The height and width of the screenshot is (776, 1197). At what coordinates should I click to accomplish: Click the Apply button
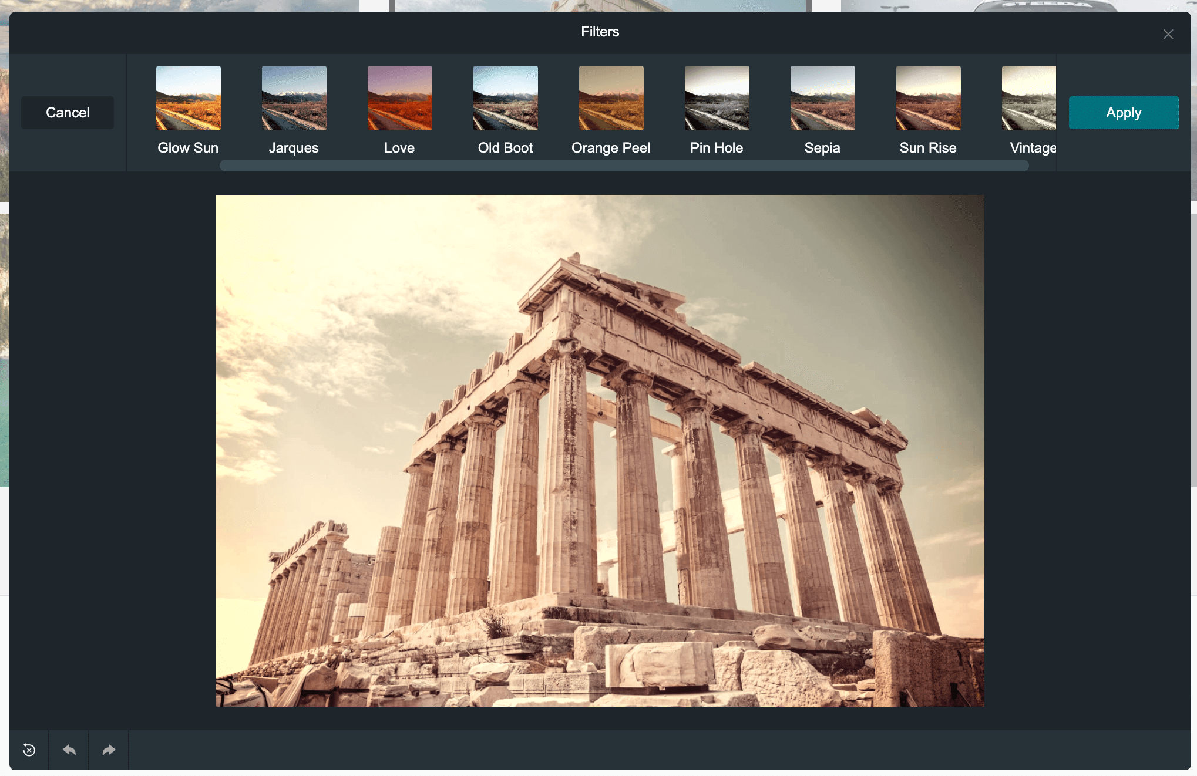click(x=1124, y=113)
